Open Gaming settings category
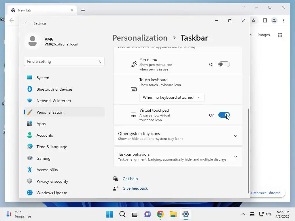Image resolution: width=295 pixels, height=221 pixels. point(64,158)
